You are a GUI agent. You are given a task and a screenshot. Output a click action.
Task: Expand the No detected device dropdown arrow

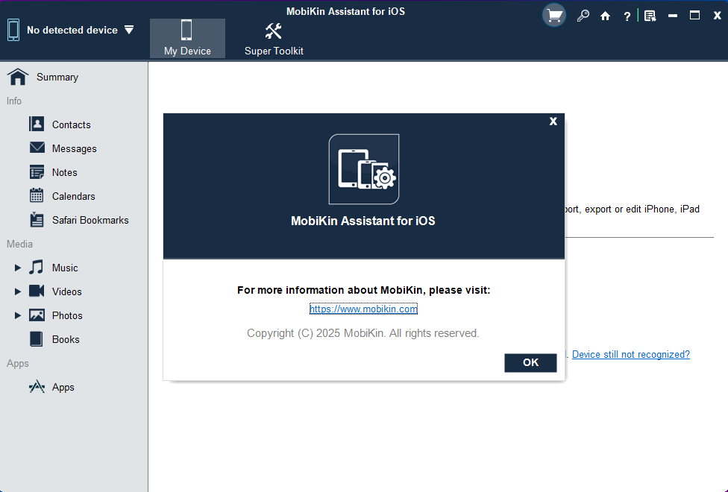click(129, 30)
